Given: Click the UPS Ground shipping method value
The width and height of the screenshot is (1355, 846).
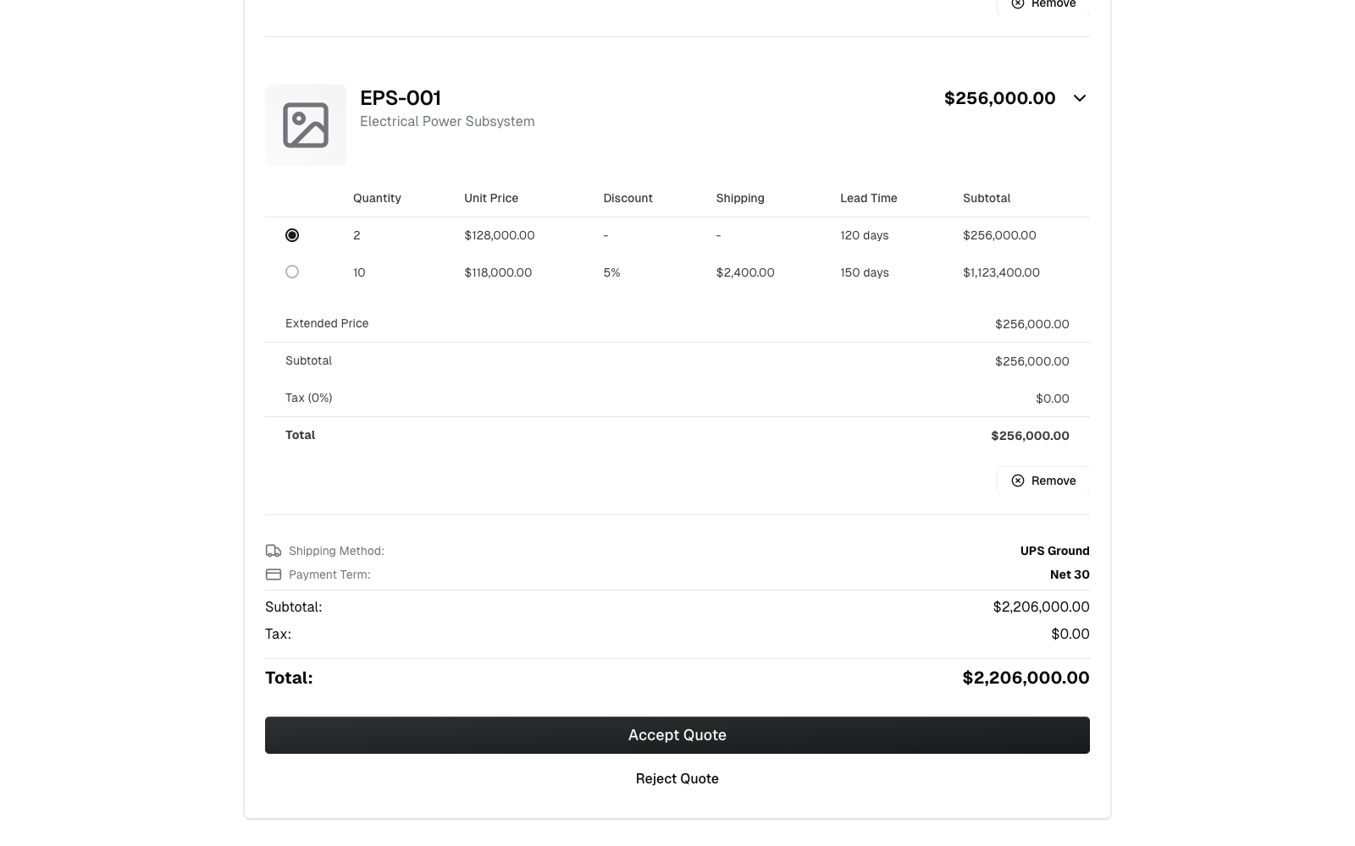Looking at the screenshot, I should tap(1055, 551).
